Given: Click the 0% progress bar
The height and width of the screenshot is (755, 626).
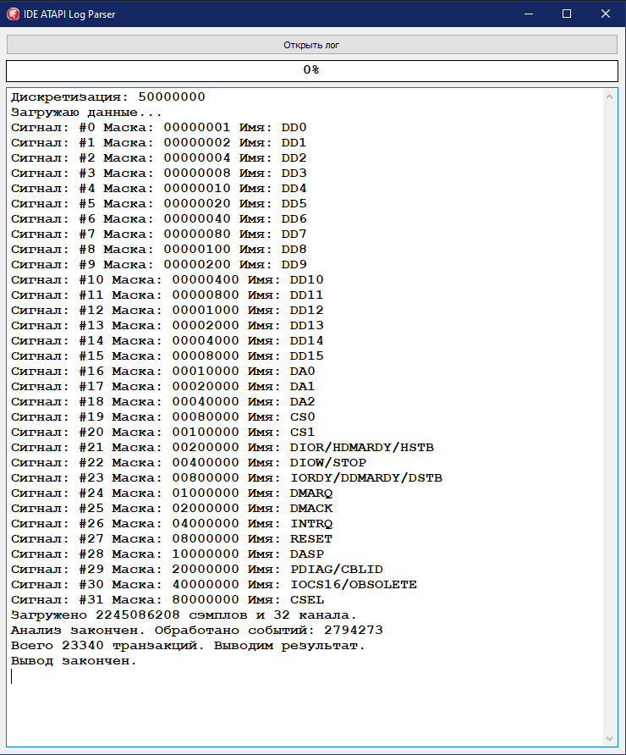Looking at the screenshot, I should click(x=312, y=70).
